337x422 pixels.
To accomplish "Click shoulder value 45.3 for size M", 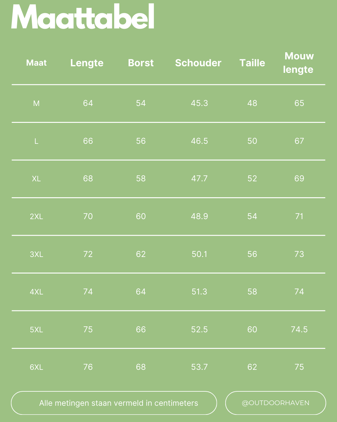I will click(x=199, y=103).
